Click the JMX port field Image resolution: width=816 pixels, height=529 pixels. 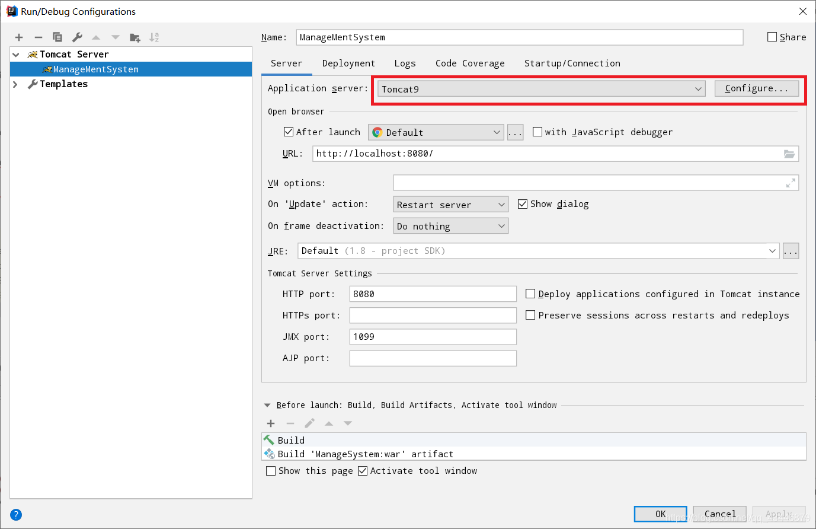point(433,337)
